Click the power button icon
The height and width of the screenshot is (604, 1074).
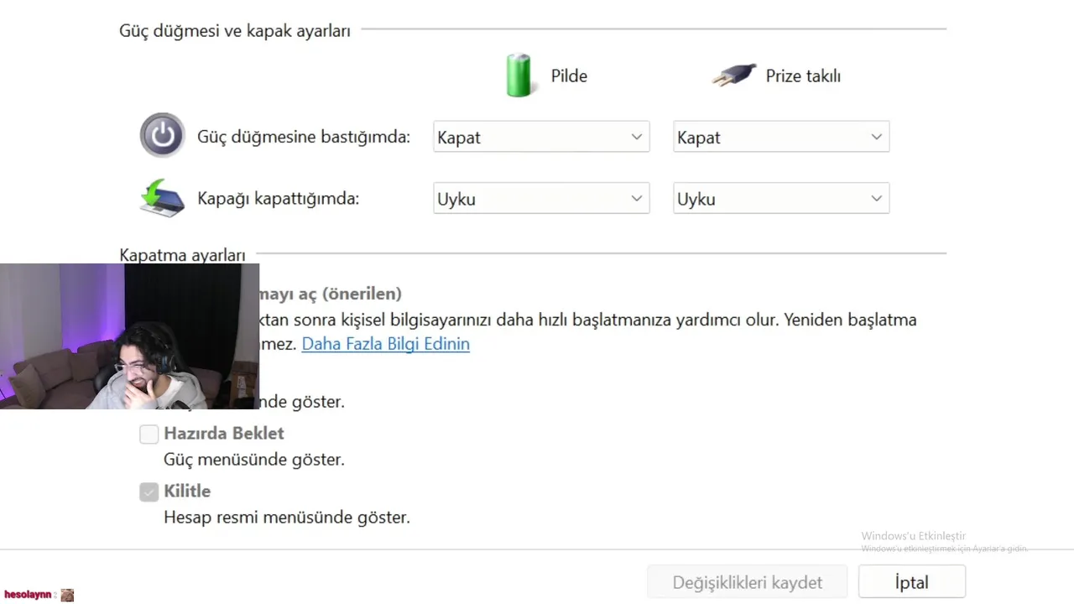tap(162, 135)
